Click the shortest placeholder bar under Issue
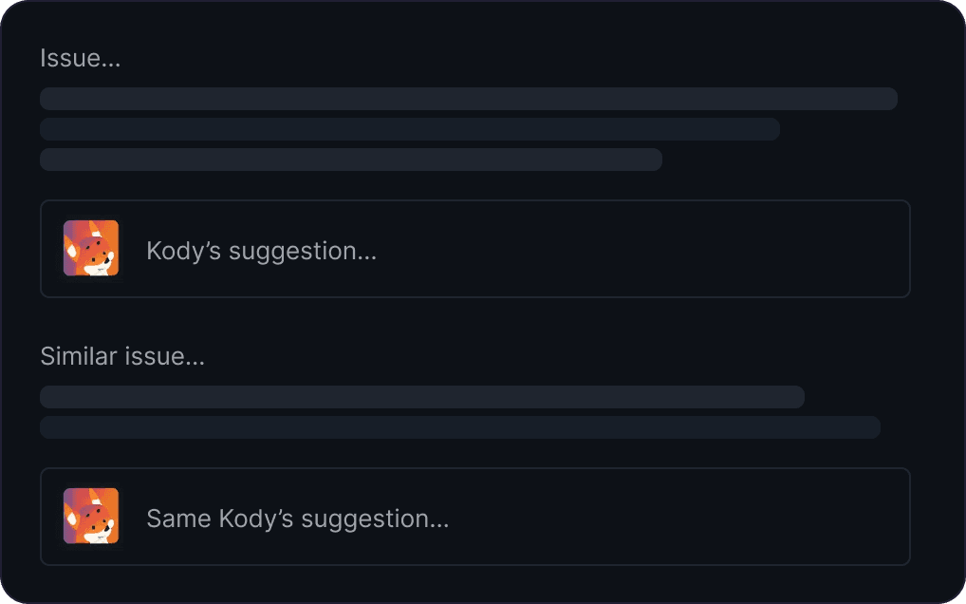966x604 pixels. [350, 160]
